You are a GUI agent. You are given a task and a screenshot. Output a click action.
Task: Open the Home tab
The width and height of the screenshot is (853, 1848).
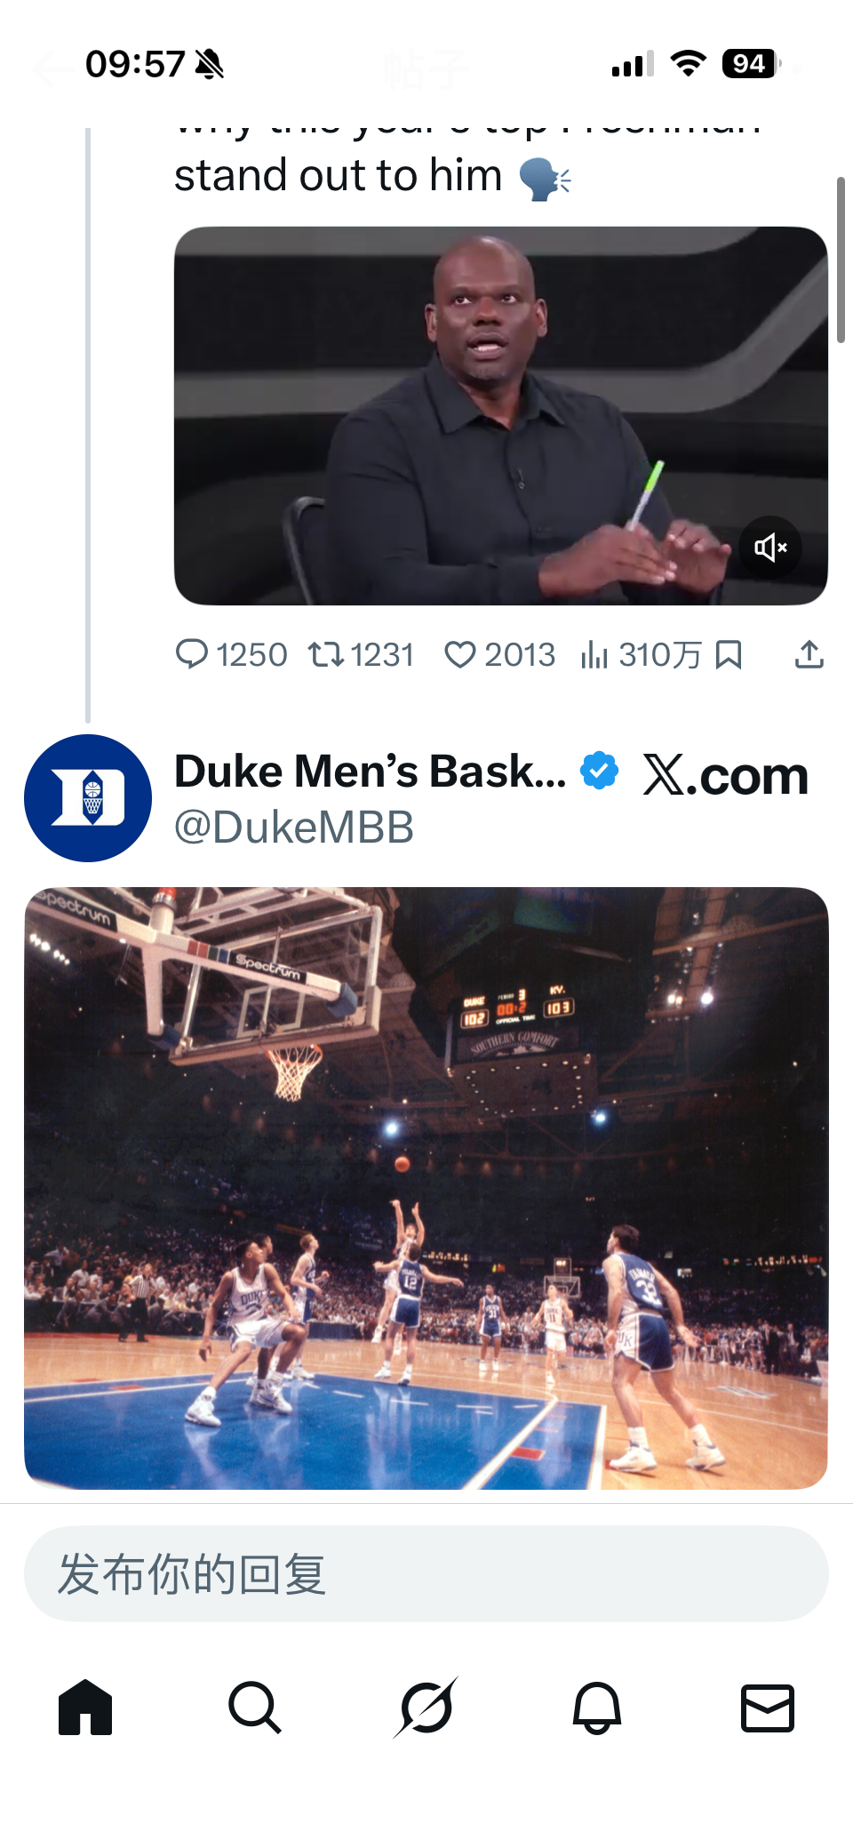pos(85,1707)
